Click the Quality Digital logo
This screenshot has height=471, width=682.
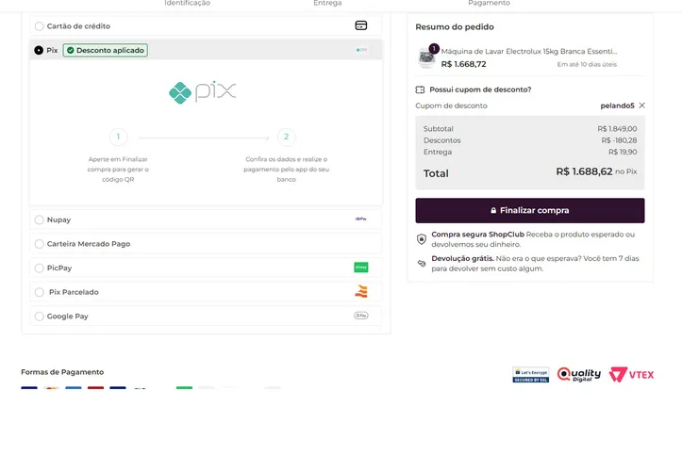(x=579, y=375)
